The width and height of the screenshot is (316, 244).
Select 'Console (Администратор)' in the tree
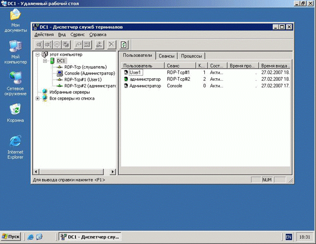[x=90, y=73]
